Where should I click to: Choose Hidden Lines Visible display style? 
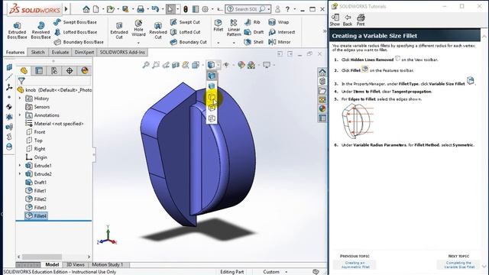pyautogui.click(x=212, y=108)
